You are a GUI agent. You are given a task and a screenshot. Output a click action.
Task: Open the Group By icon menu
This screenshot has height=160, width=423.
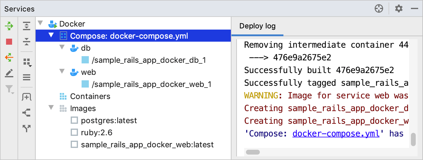pyautogui.click(x=27, y=62)
